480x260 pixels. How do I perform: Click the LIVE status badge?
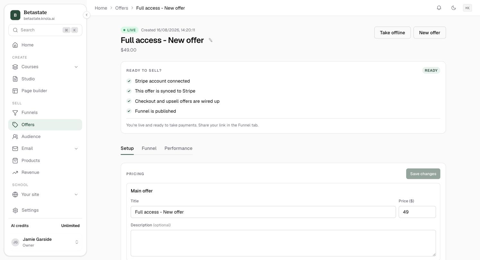[x=129, y=30]
